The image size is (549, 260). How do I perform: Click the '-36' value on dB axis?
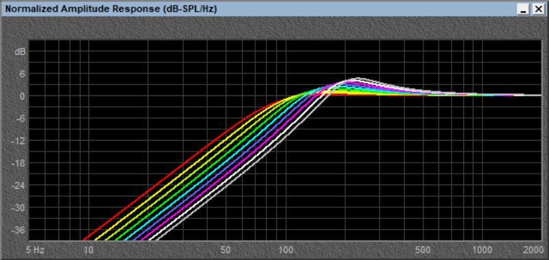[x=19, y=231]
